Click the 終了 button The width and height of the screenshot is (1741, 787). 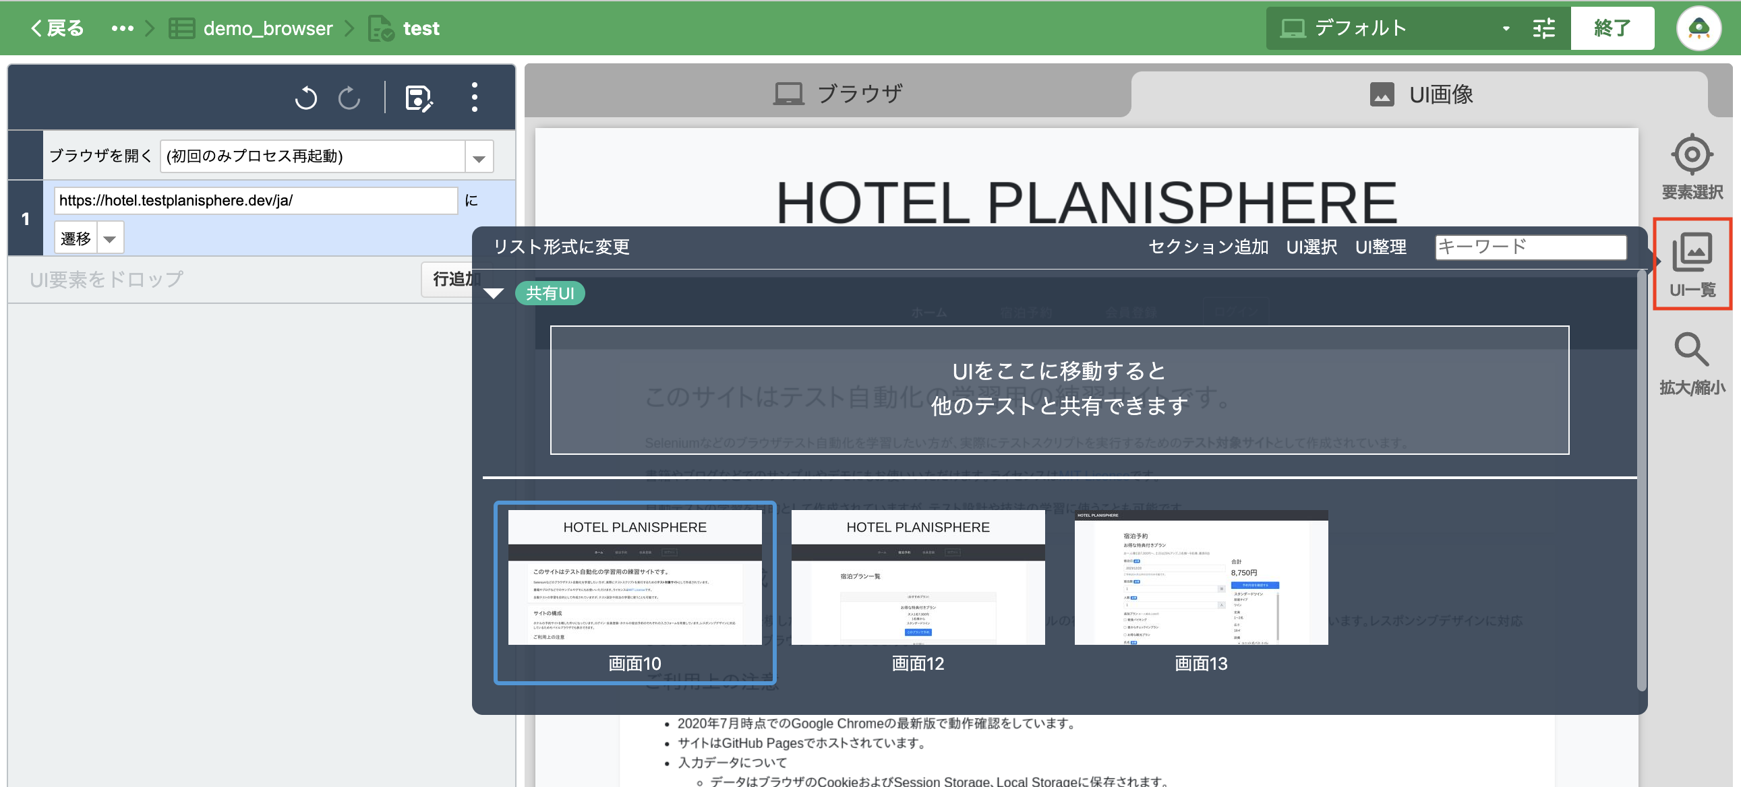click(1612, 28)
